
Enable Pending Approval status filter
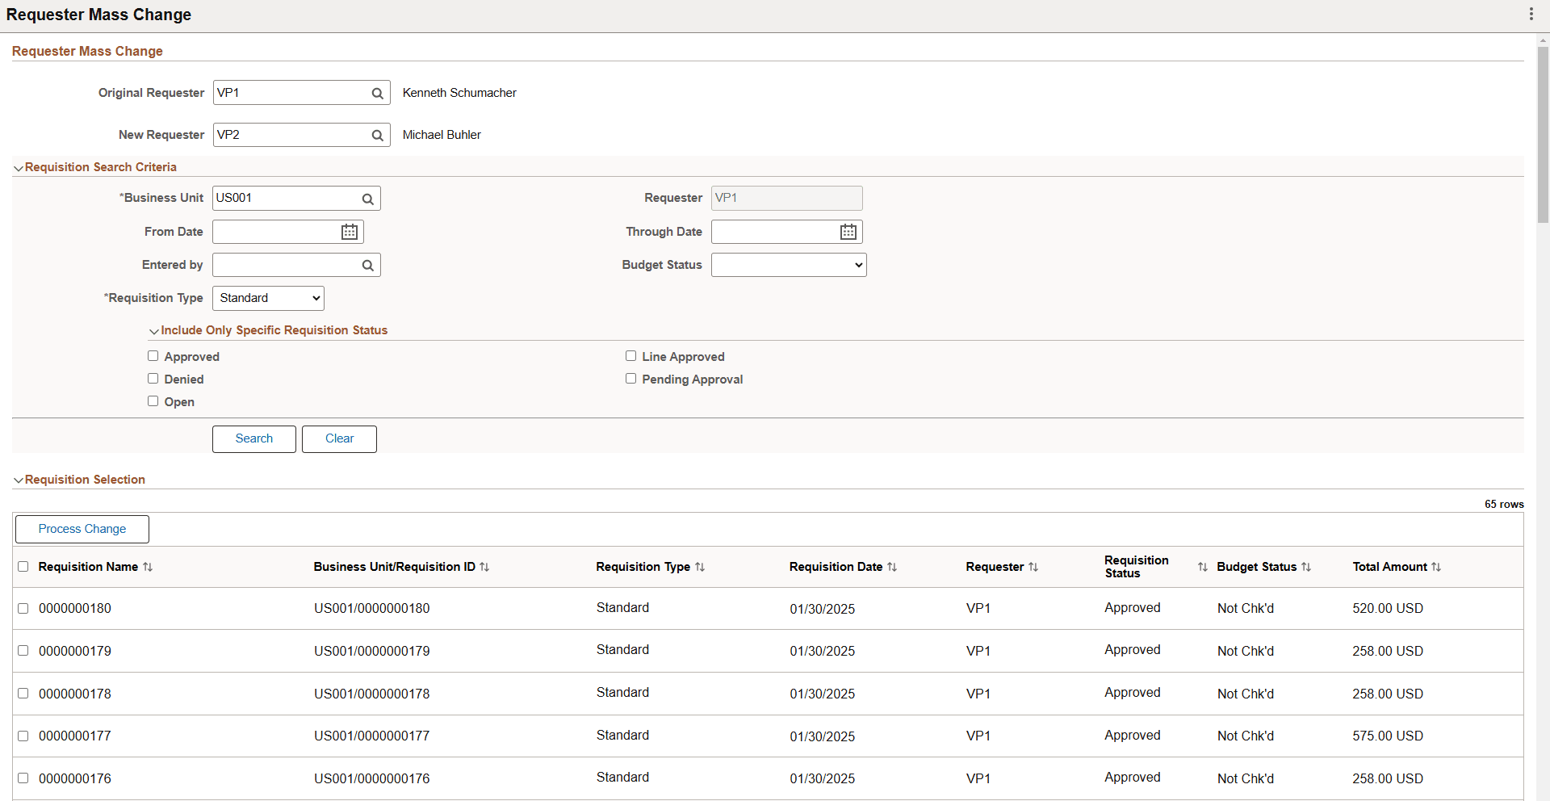(631, 379)
